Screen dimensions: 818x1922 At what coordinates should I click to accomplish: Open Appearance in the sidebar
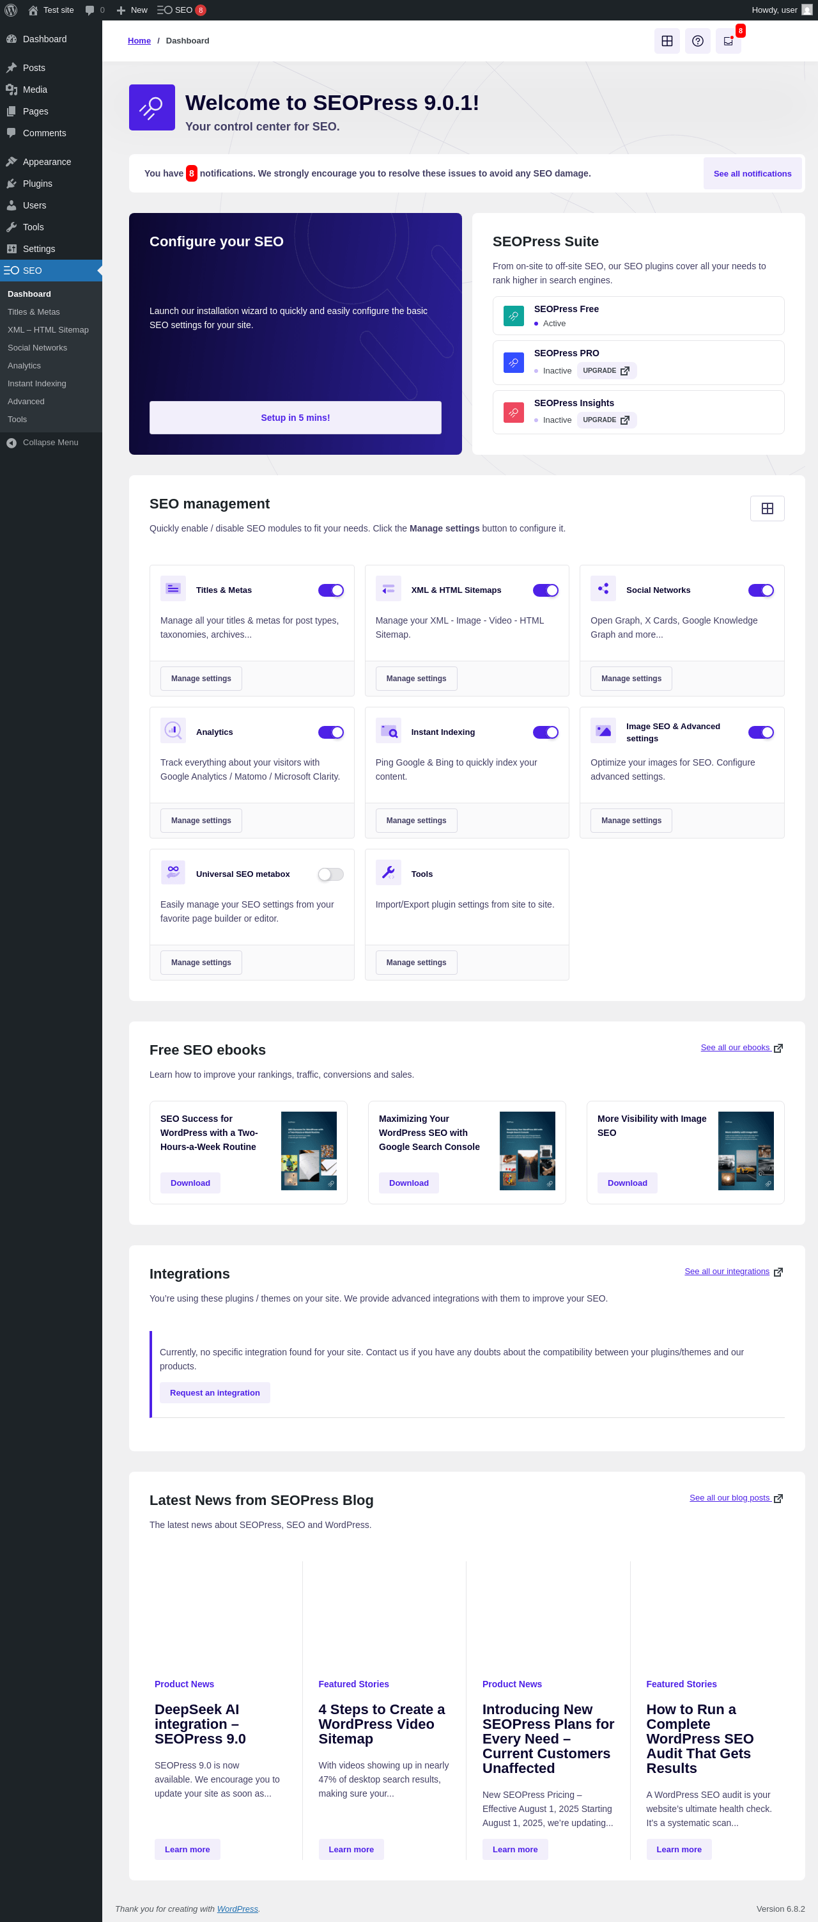[50, 162]
